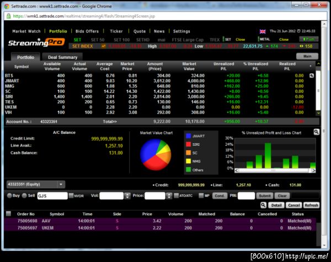Click the blue JMART legend swatch
This screenshot has width=331, height=262.
(188, 136)
